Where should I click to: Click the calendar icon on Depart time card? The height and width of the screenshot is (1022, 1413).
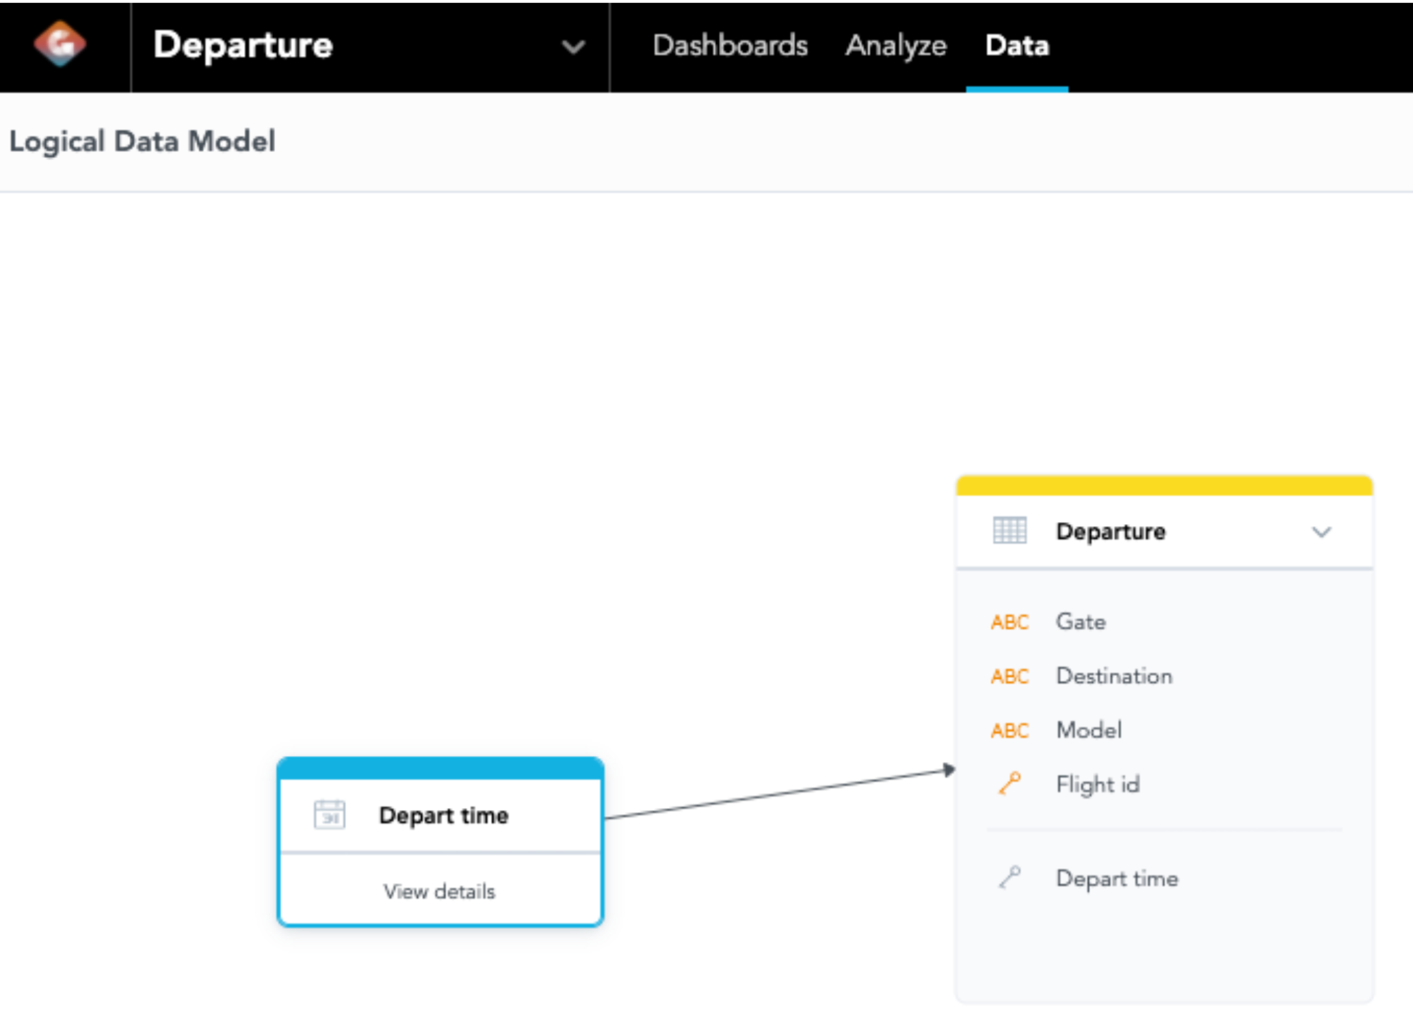tap(328, 815)
